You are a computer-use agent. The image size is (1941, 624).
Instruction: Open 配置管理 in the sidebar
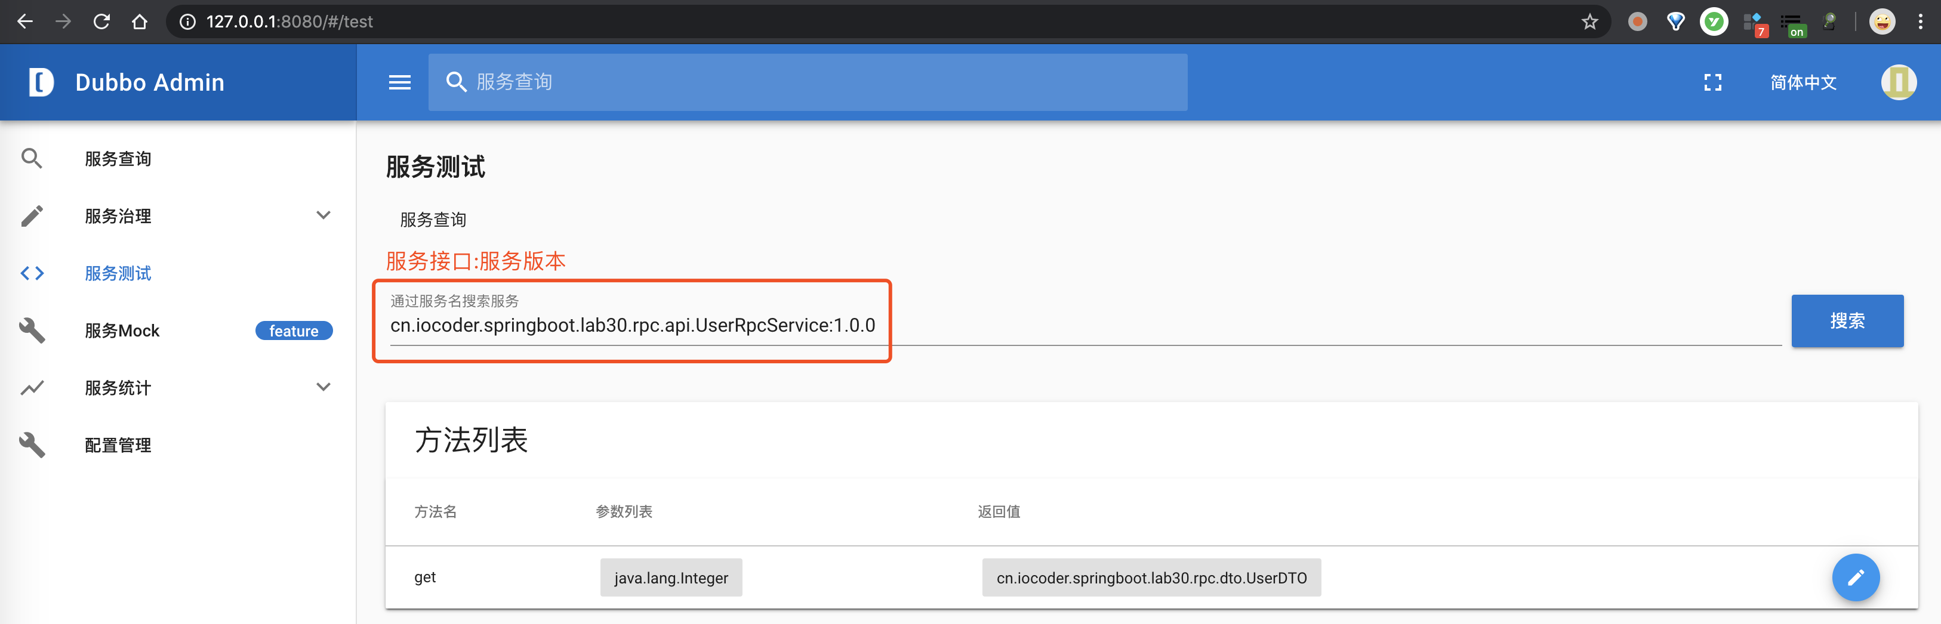118,445
